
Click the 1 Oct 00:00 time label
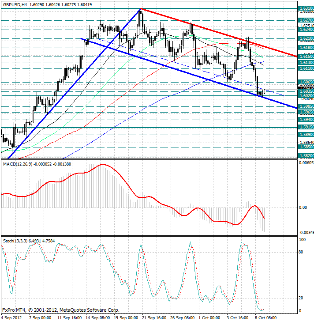coord(209,318)
